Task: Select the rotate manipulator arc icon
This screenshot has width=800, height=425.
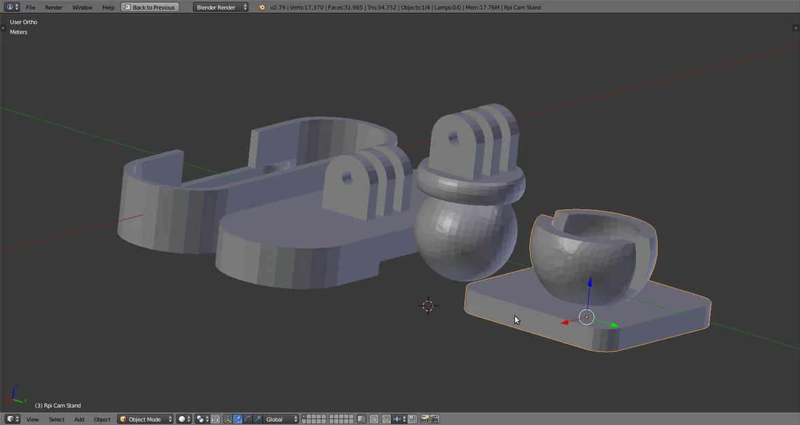Action: [248, 420]
